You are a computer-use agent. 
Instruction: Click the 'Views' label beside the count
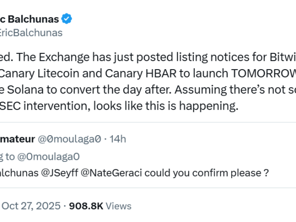(119, 206)
